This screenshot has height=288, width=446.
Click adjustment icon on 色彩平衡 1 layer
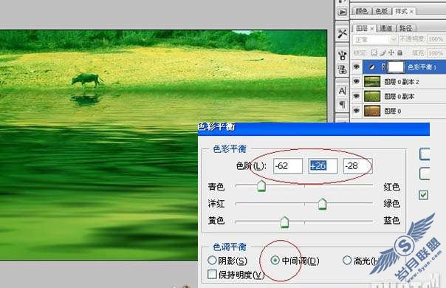click(x=371, y=67)
